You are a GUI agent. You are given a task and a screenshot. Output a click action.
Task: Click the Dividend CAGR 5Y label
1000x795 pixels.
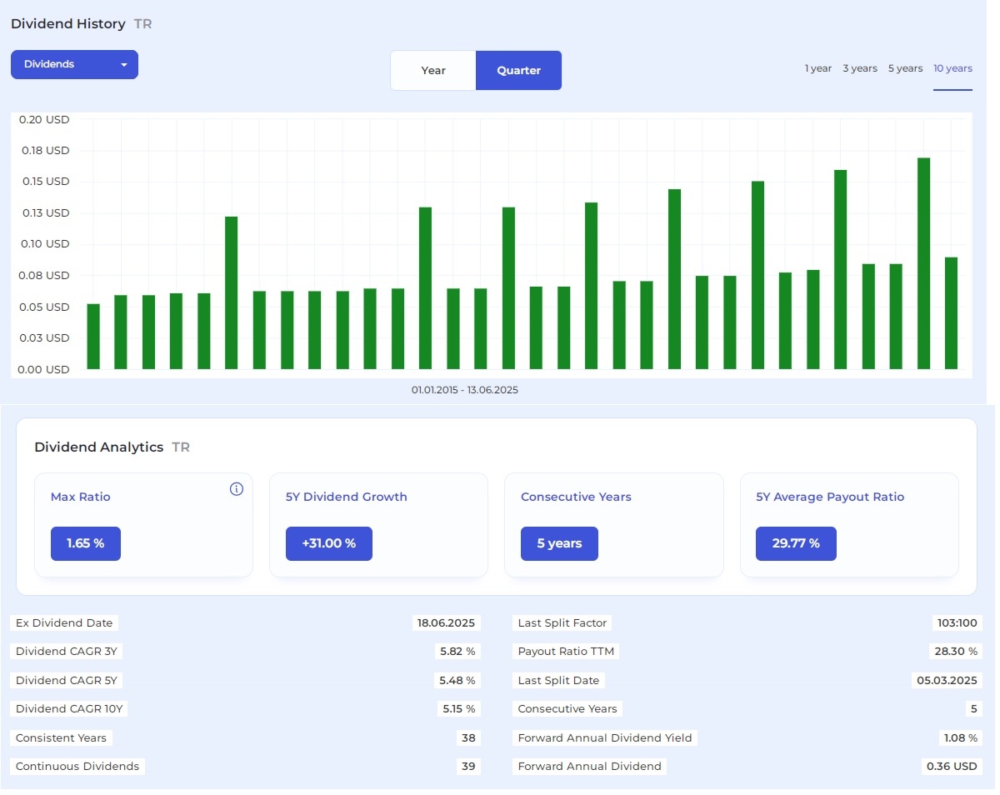pos(66,681)
